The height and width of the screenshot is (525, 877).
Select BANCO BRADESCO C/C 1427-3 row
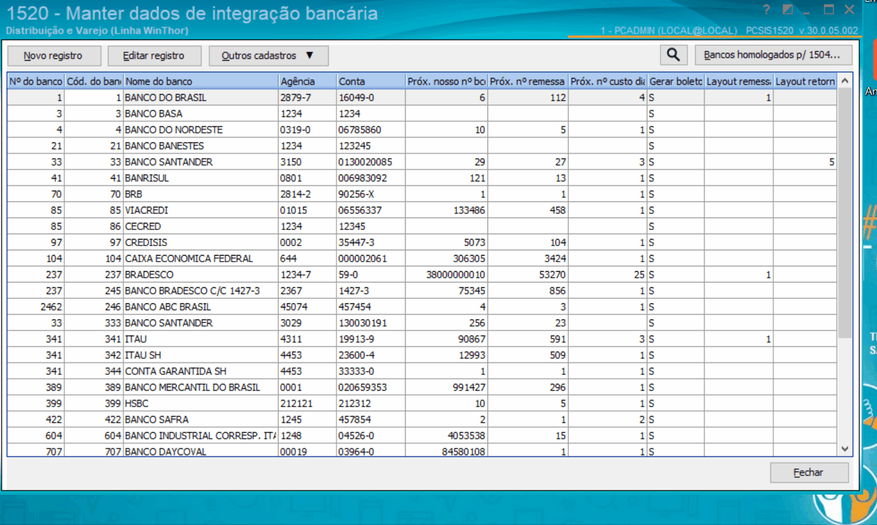click(422, 290)
